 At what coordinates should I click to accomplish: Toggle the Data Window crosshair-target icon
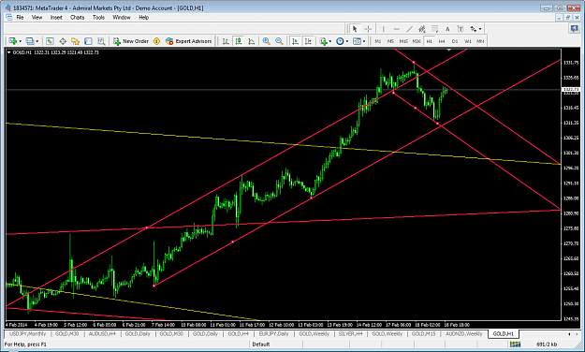[x=63, y=41]
